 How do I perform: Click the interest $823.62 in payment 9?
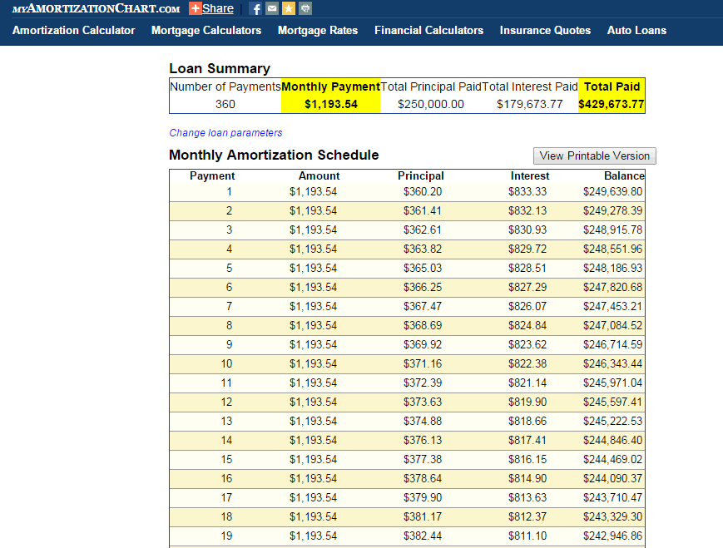[x=527, y=345]
